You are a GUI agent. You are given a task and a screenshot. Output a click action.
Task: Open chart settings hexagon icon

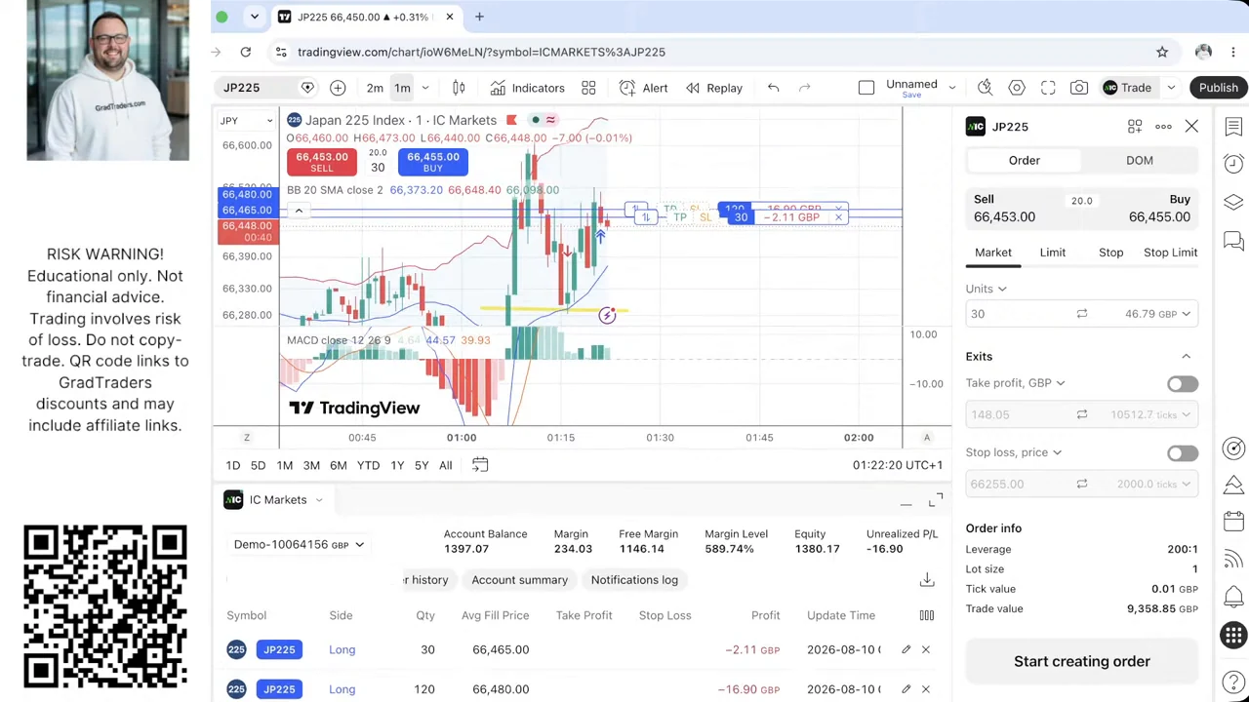1017,88
